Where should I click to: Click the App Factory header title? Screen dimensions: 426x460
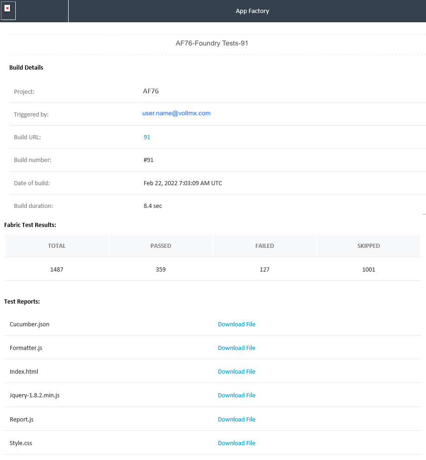coord(252,11)
